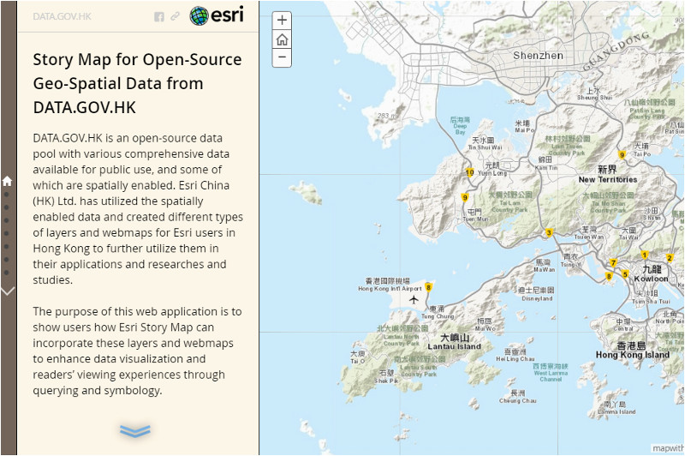Jump to the last section navigation dot
This screenshot has height=456, width=685.
coord(7,273)
